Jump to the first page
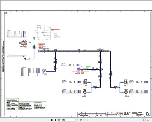 [x=52, y=120]
